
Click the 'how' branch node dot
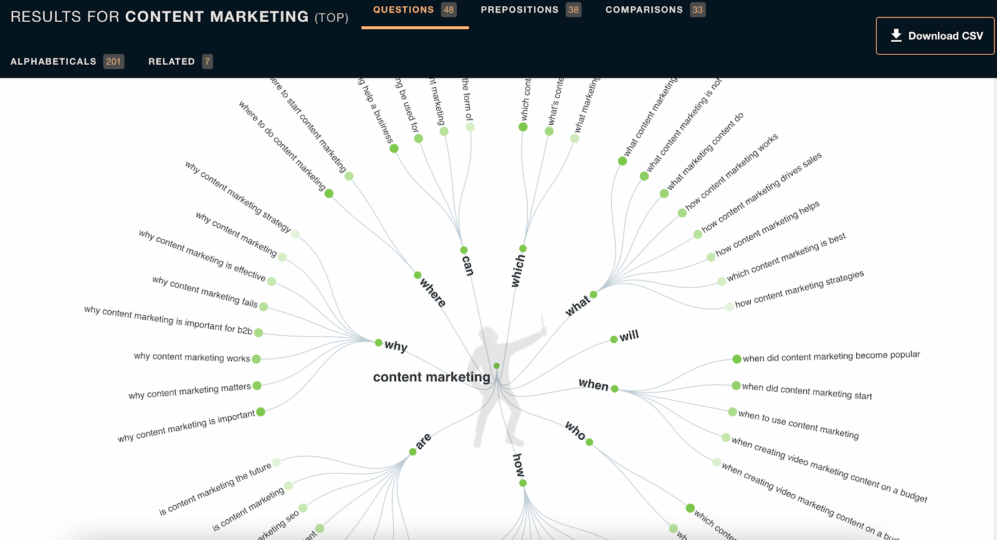point(523,483)
